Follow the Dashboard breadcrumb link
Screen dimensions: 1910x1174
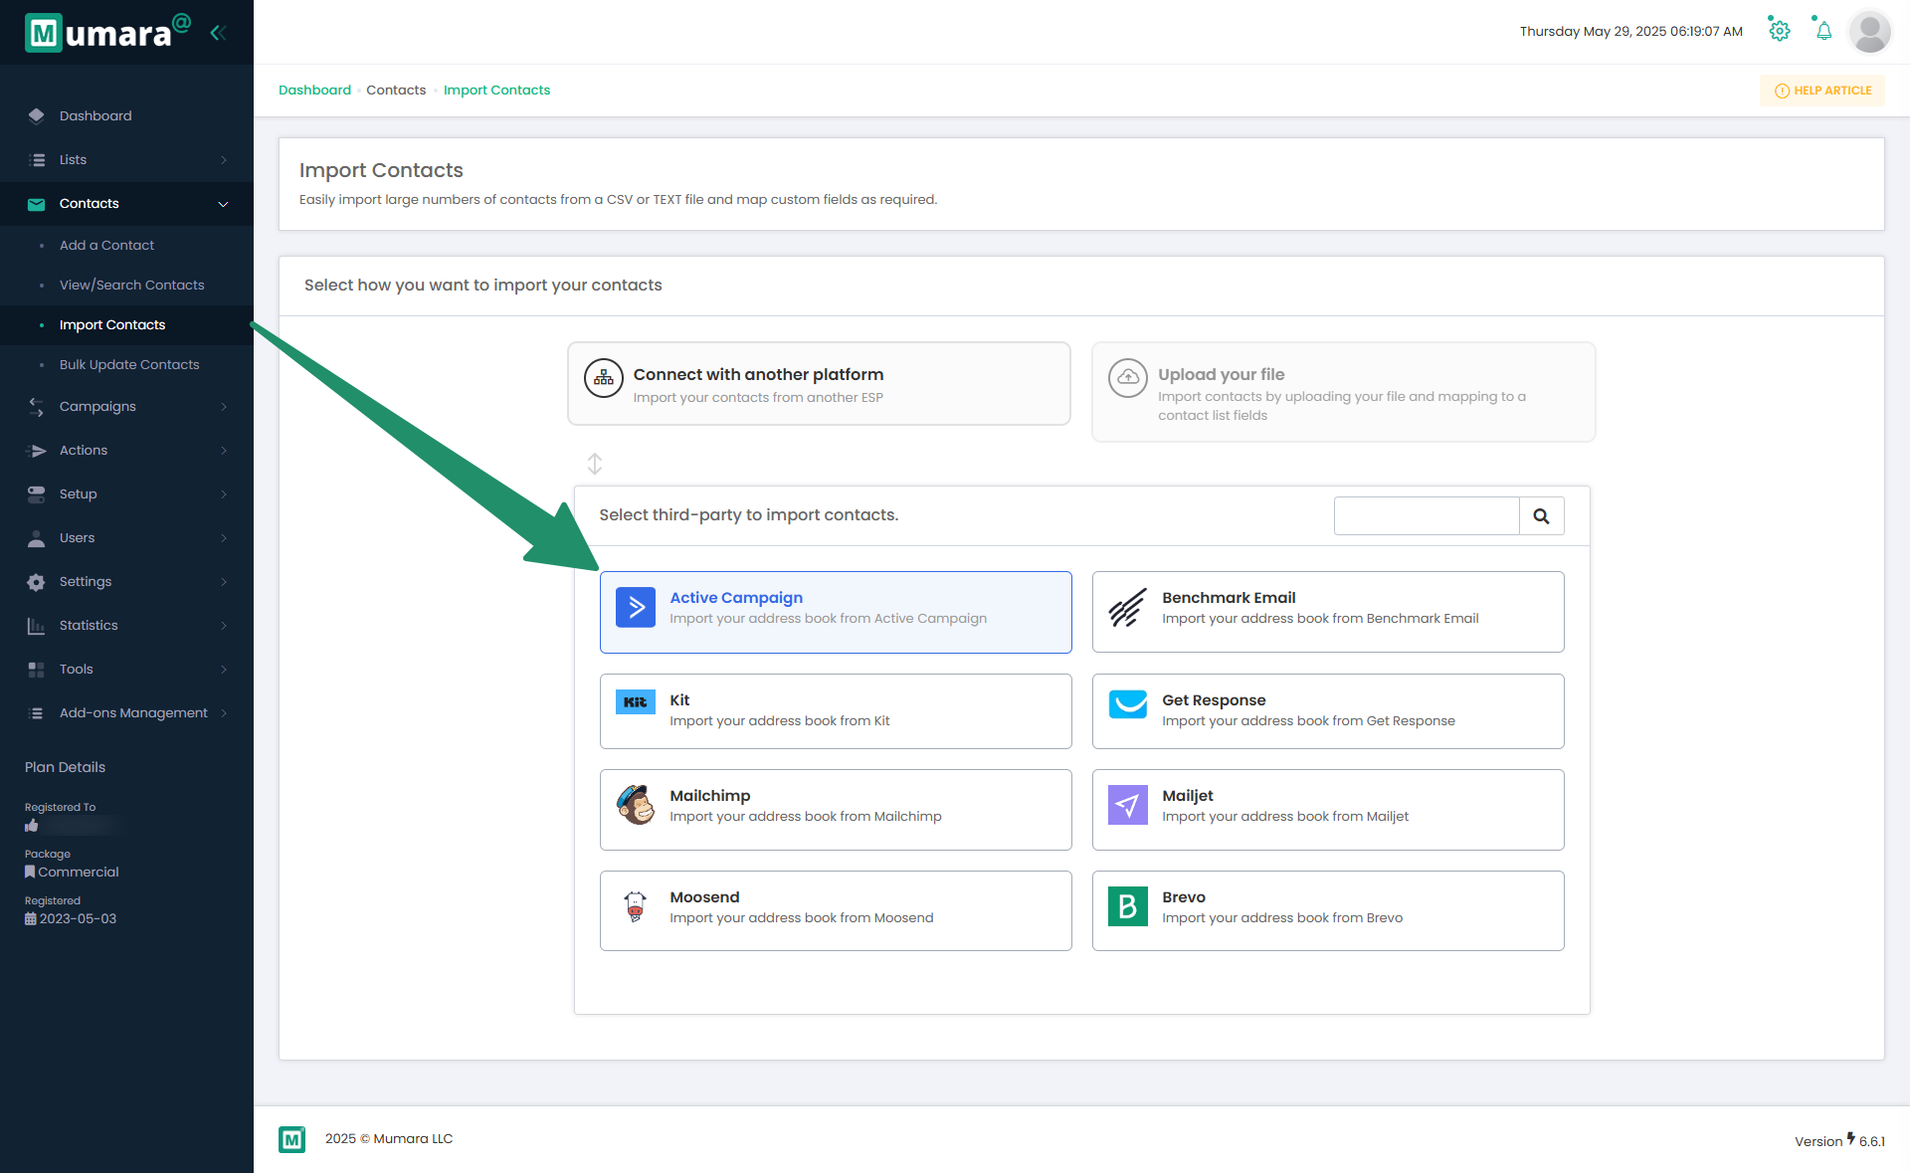[x=314, y=91]
